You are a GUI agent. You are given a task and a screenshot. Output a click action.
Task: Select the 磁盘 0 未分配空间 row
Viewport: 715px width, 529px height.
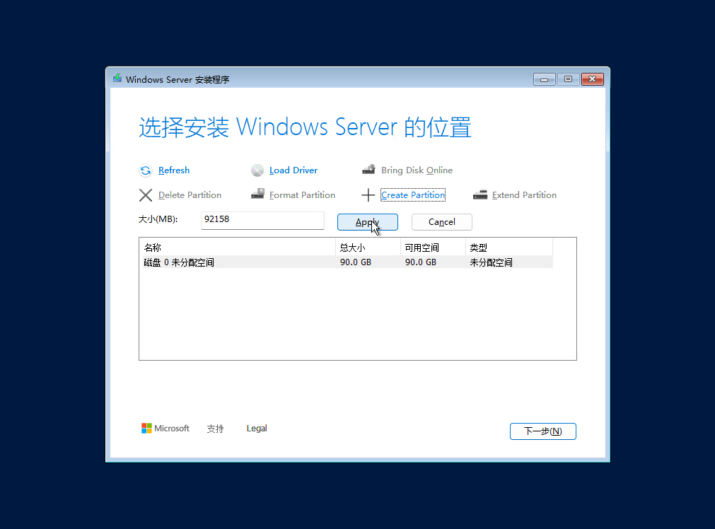346,262
